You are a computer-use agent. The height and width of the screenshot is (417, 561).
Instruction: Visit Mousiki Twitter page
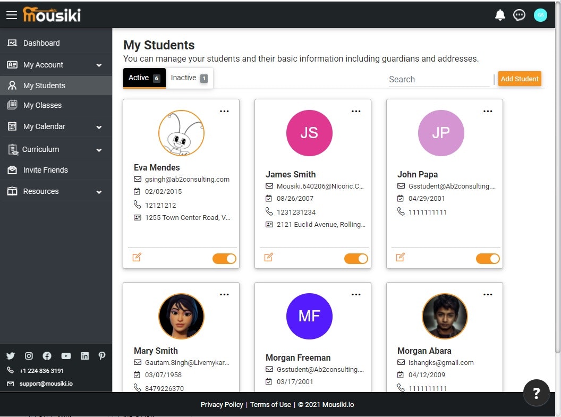pyautogui.click(x=11, y=356)
